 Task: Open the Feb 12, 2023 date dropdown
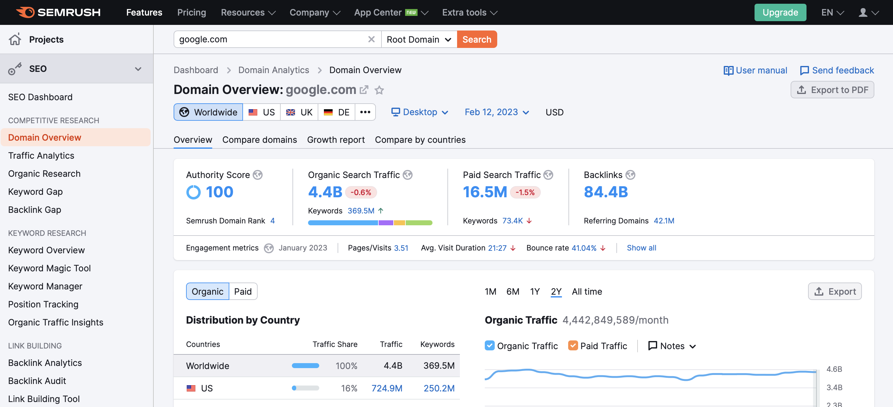point(496,112)
